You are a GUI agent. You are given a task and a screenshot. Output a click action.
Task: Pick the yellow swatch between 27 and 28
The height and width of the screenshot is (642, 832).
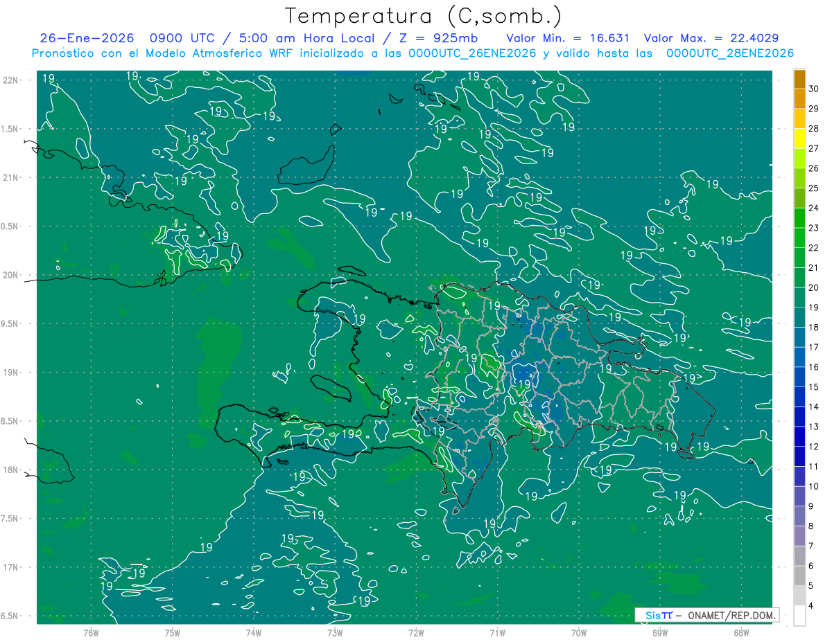point(799,139)
